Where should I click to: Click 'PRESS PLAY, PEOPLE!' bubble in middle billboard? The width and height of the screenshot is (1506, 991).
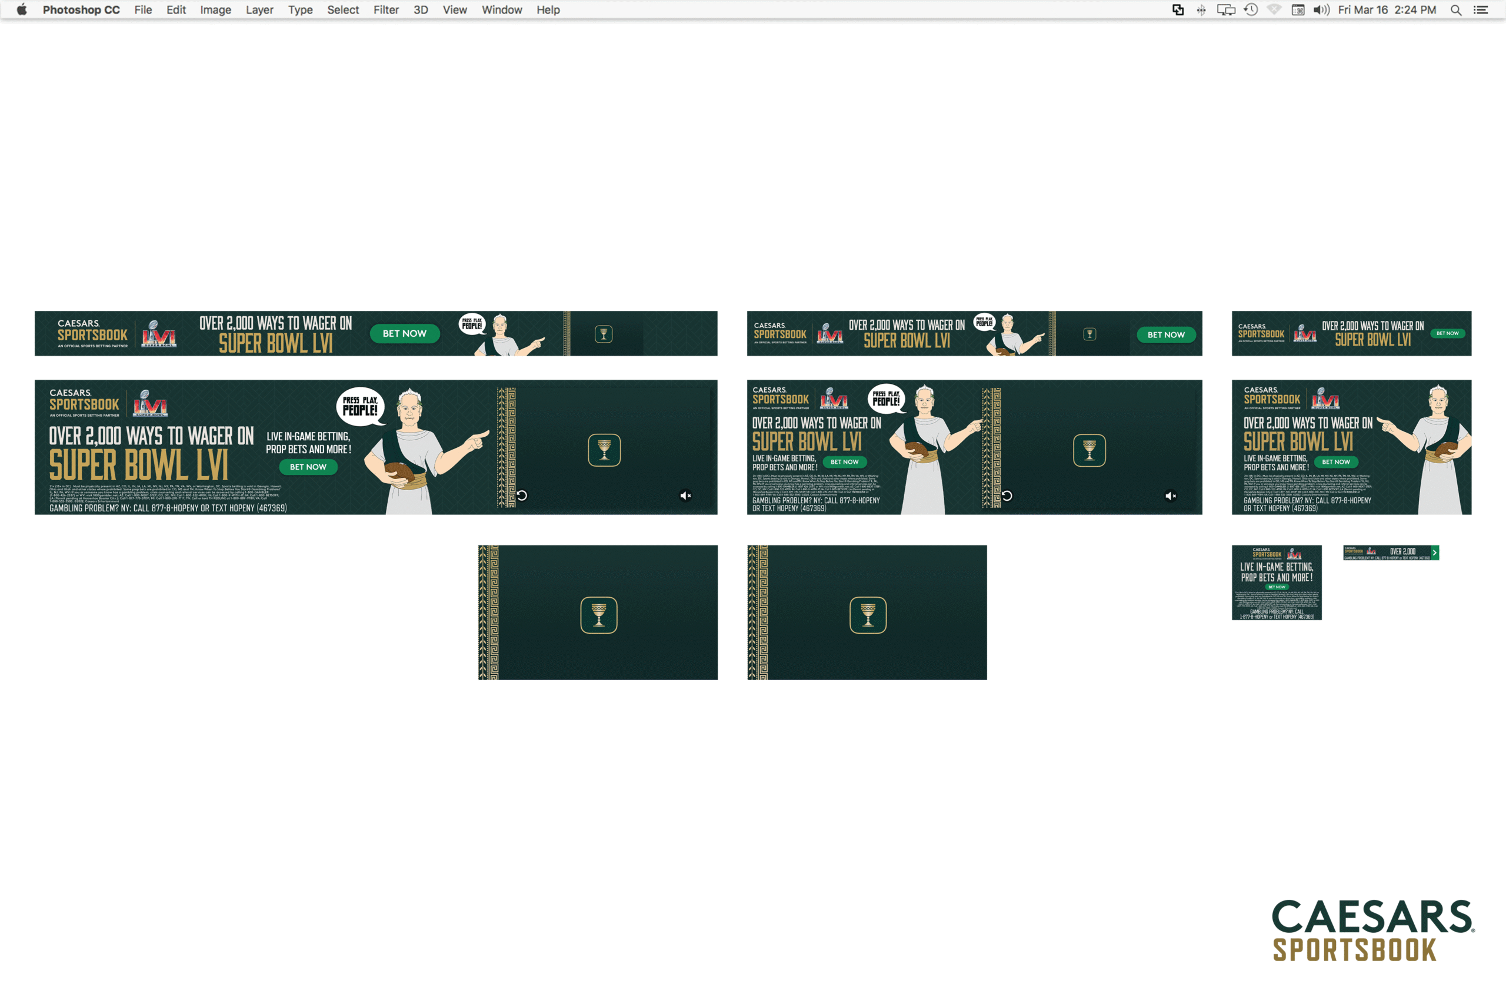pos(886,399)
